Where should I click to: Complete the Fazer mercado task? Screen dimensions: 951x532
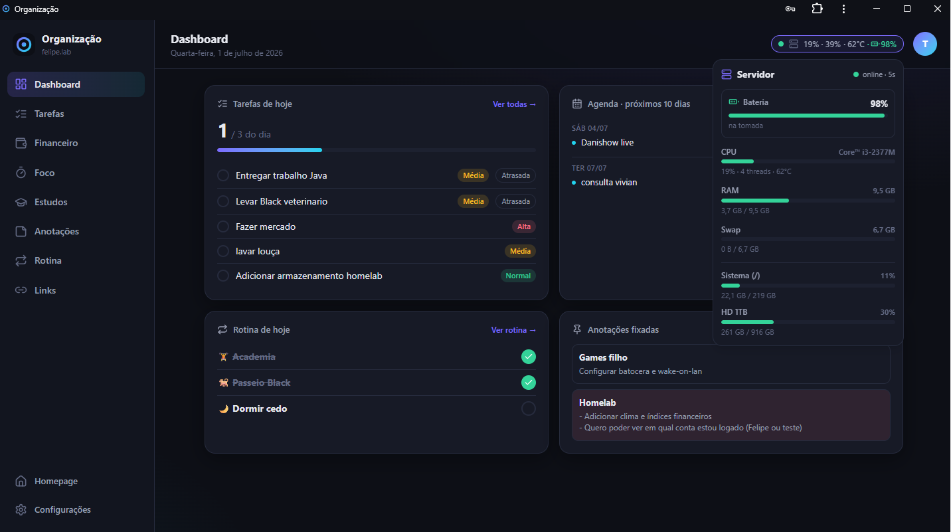pos(223,226)
